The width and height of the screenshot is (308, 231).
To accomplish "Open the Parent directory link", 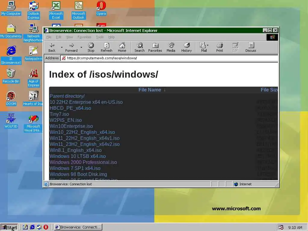I will pos(67,96).
